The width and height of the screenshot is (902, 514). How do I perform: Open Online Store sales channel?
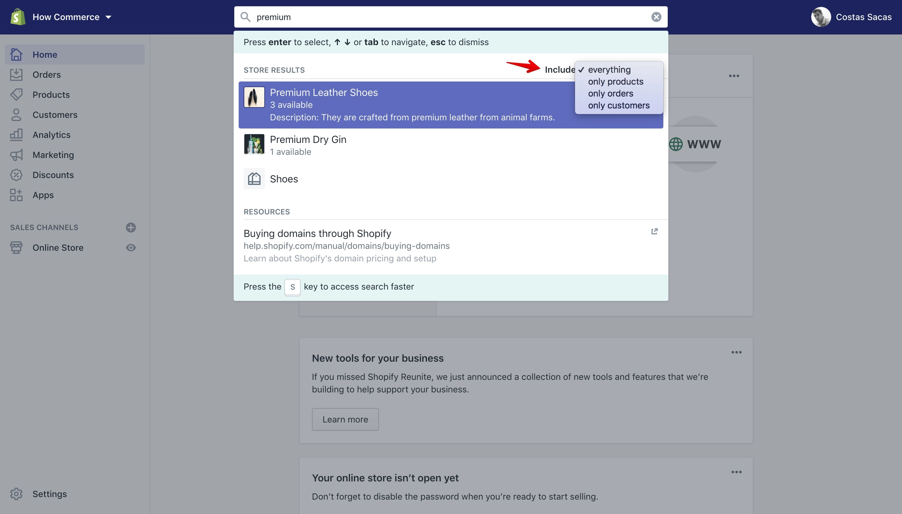pos(58,248)
